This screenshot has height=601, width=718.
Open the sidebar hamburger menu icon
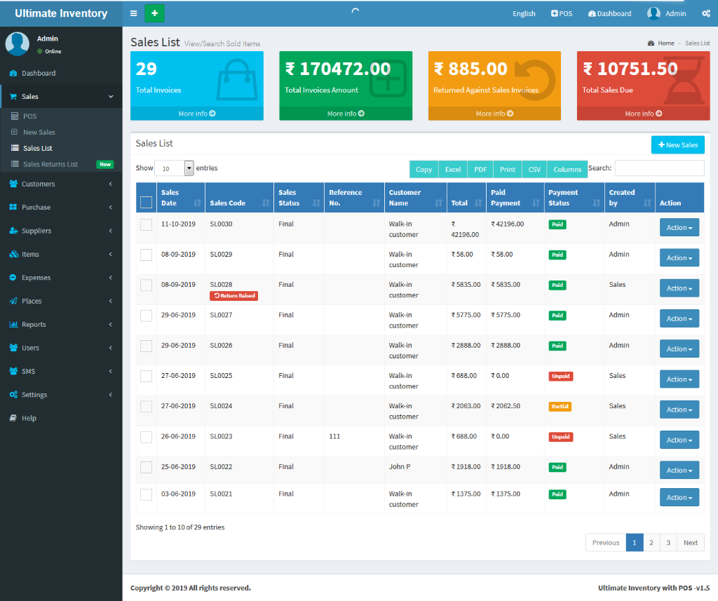click(133, 13)
